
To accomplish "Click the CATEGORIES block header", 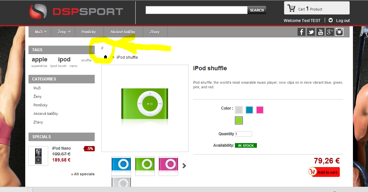I will tap(62, 79).
